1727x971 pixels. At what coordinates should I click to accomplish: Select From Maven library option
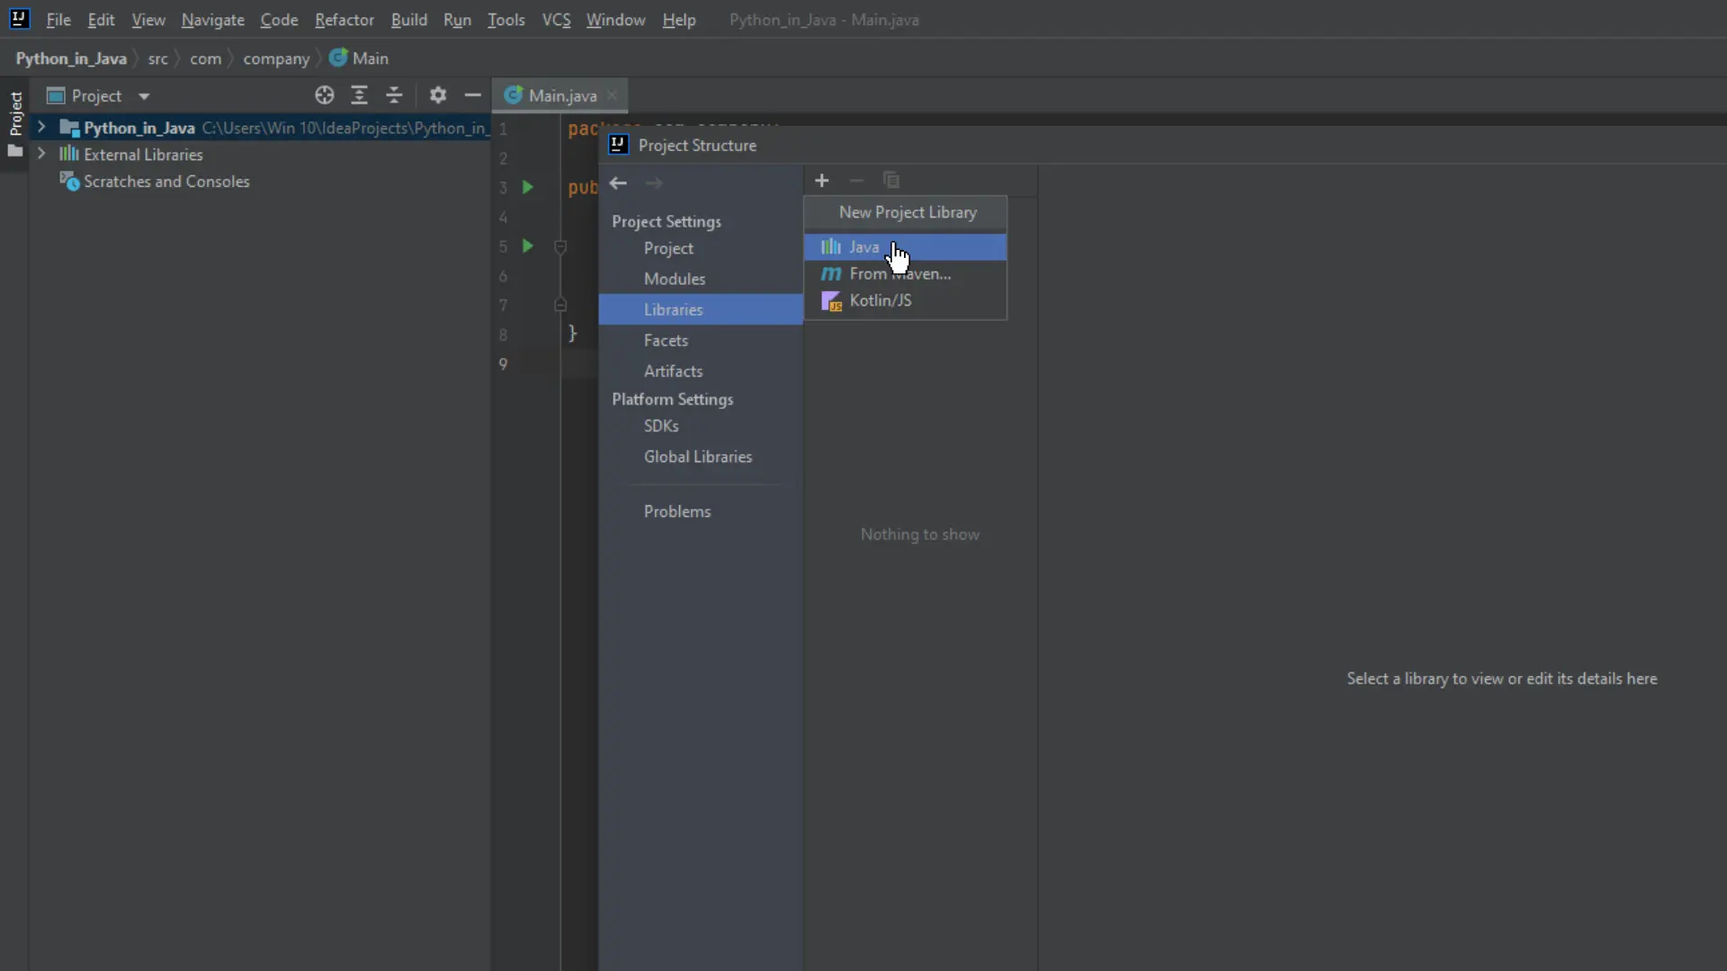900,274
